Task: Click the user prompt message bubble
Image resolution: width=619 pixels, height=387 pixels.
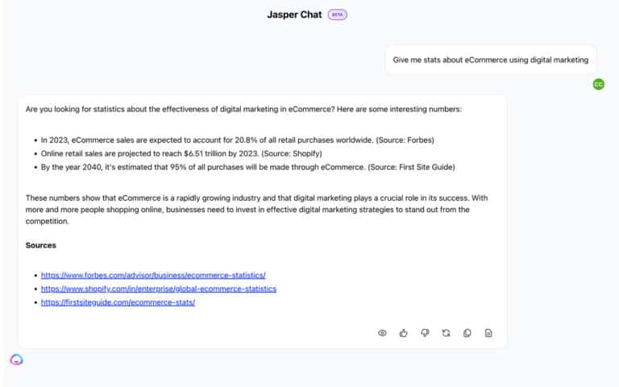Action: point(490,59)
